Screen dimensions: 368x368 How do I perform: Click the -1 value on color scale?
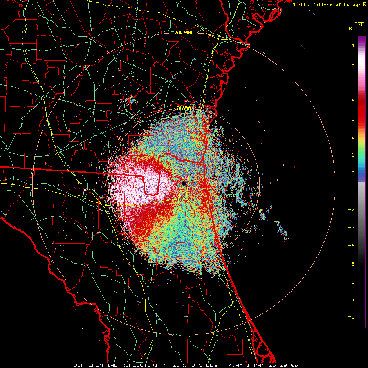351,191
